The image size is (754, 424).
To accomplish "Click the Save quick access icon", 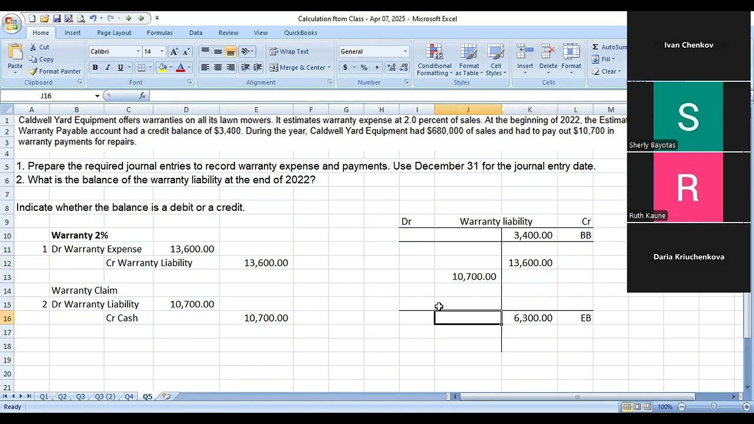I will point(57,18).
